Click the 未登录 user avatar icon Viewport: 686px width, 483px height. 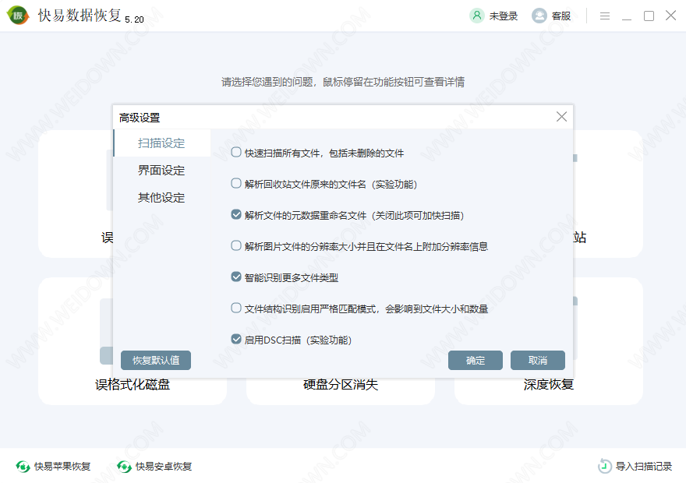(x=477, y=16)
